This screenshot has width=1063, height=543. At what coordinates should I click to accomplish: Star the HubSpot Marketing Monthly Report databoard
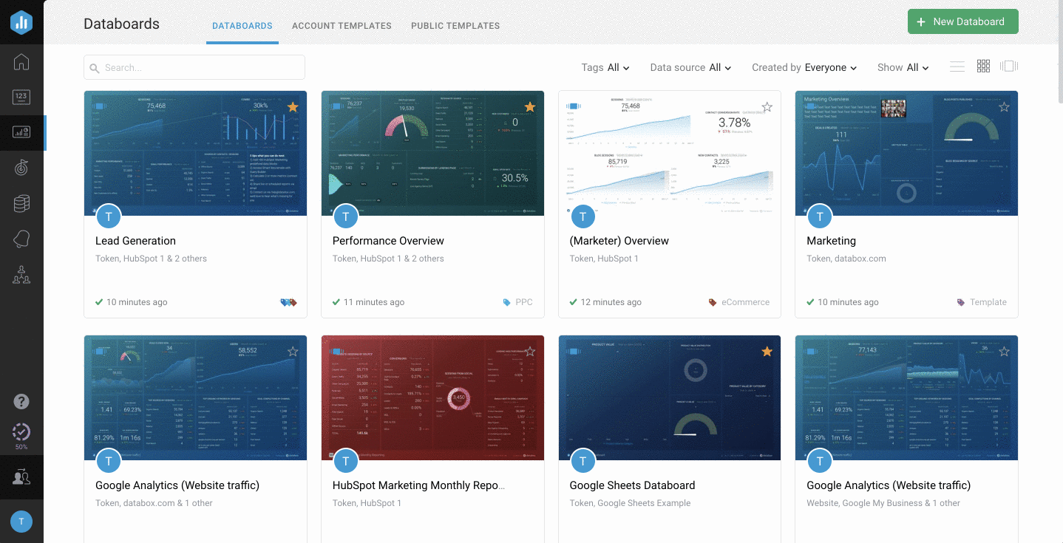point(530,352)
